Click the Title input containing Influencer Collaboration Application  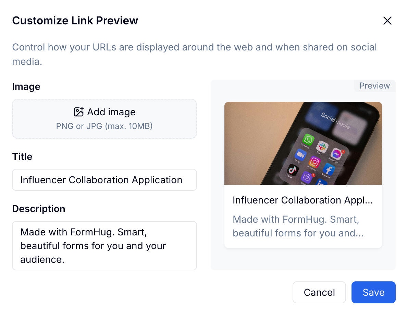104,179
